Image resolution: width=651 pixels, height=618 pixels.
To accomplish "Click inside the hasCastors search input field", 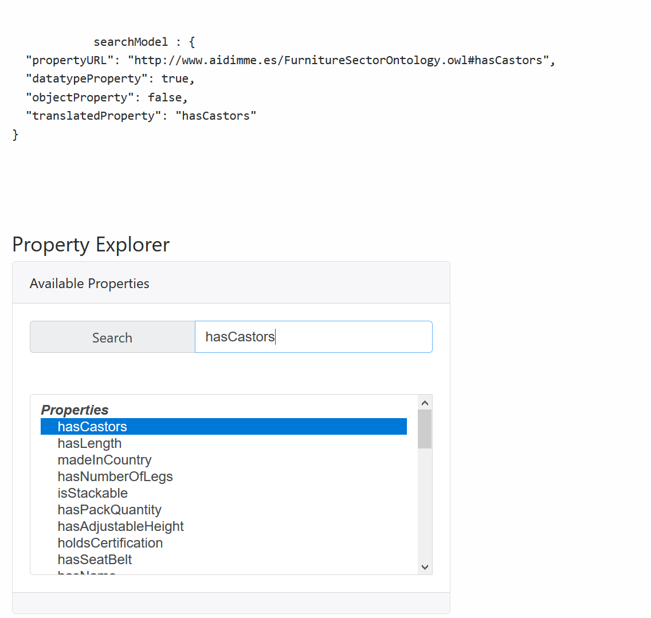I will [x=313, y=337].
